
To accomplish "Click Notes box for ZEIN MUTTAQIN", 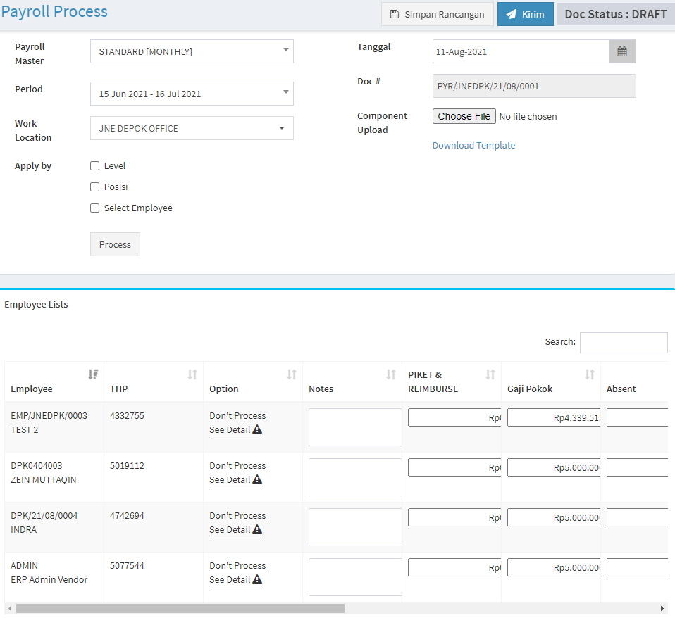I will [355, 477].
